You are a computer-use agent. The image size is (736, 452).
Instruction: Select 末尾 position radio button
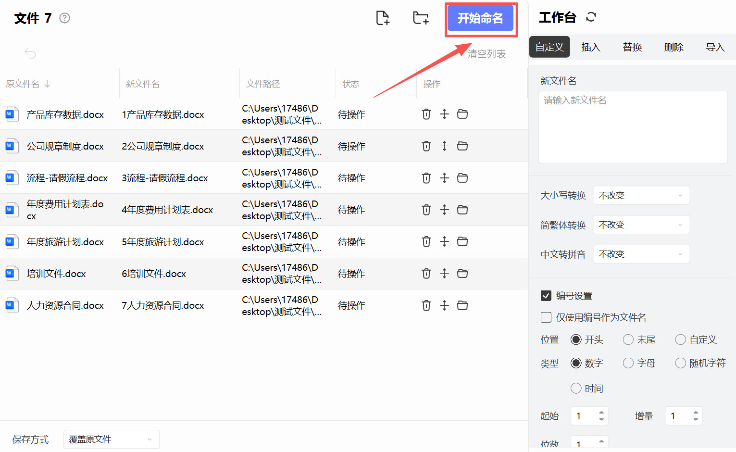click(x=628, y=339)
